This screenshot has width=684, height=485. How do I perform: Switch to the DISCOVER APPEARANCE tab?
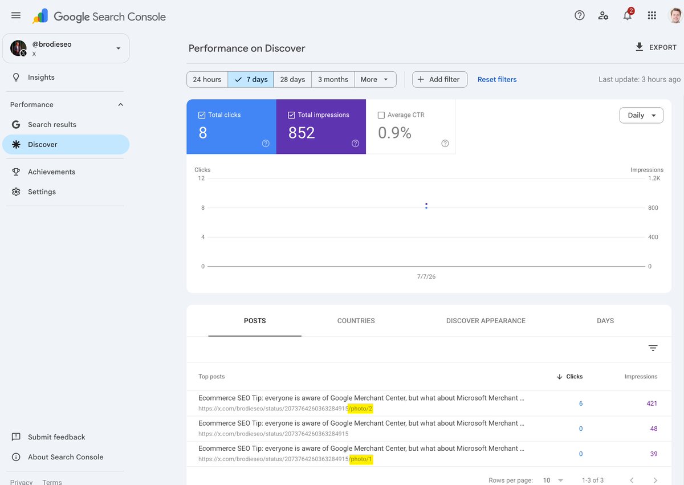click(x=486, y=321)
